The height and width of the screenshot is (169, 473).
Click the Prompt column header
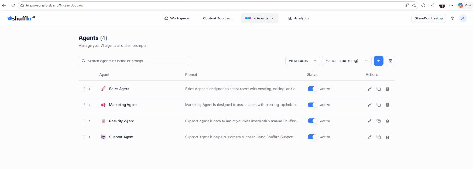191,74
